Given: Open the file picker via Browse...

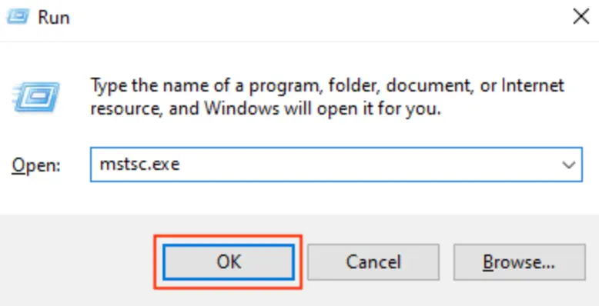Looking at the screenshot, I should point(519,262).
